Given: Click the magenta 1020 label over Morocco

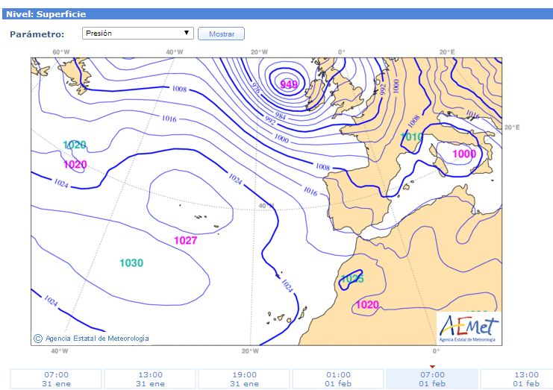Looking at the screenshot, I should point(367,304).
